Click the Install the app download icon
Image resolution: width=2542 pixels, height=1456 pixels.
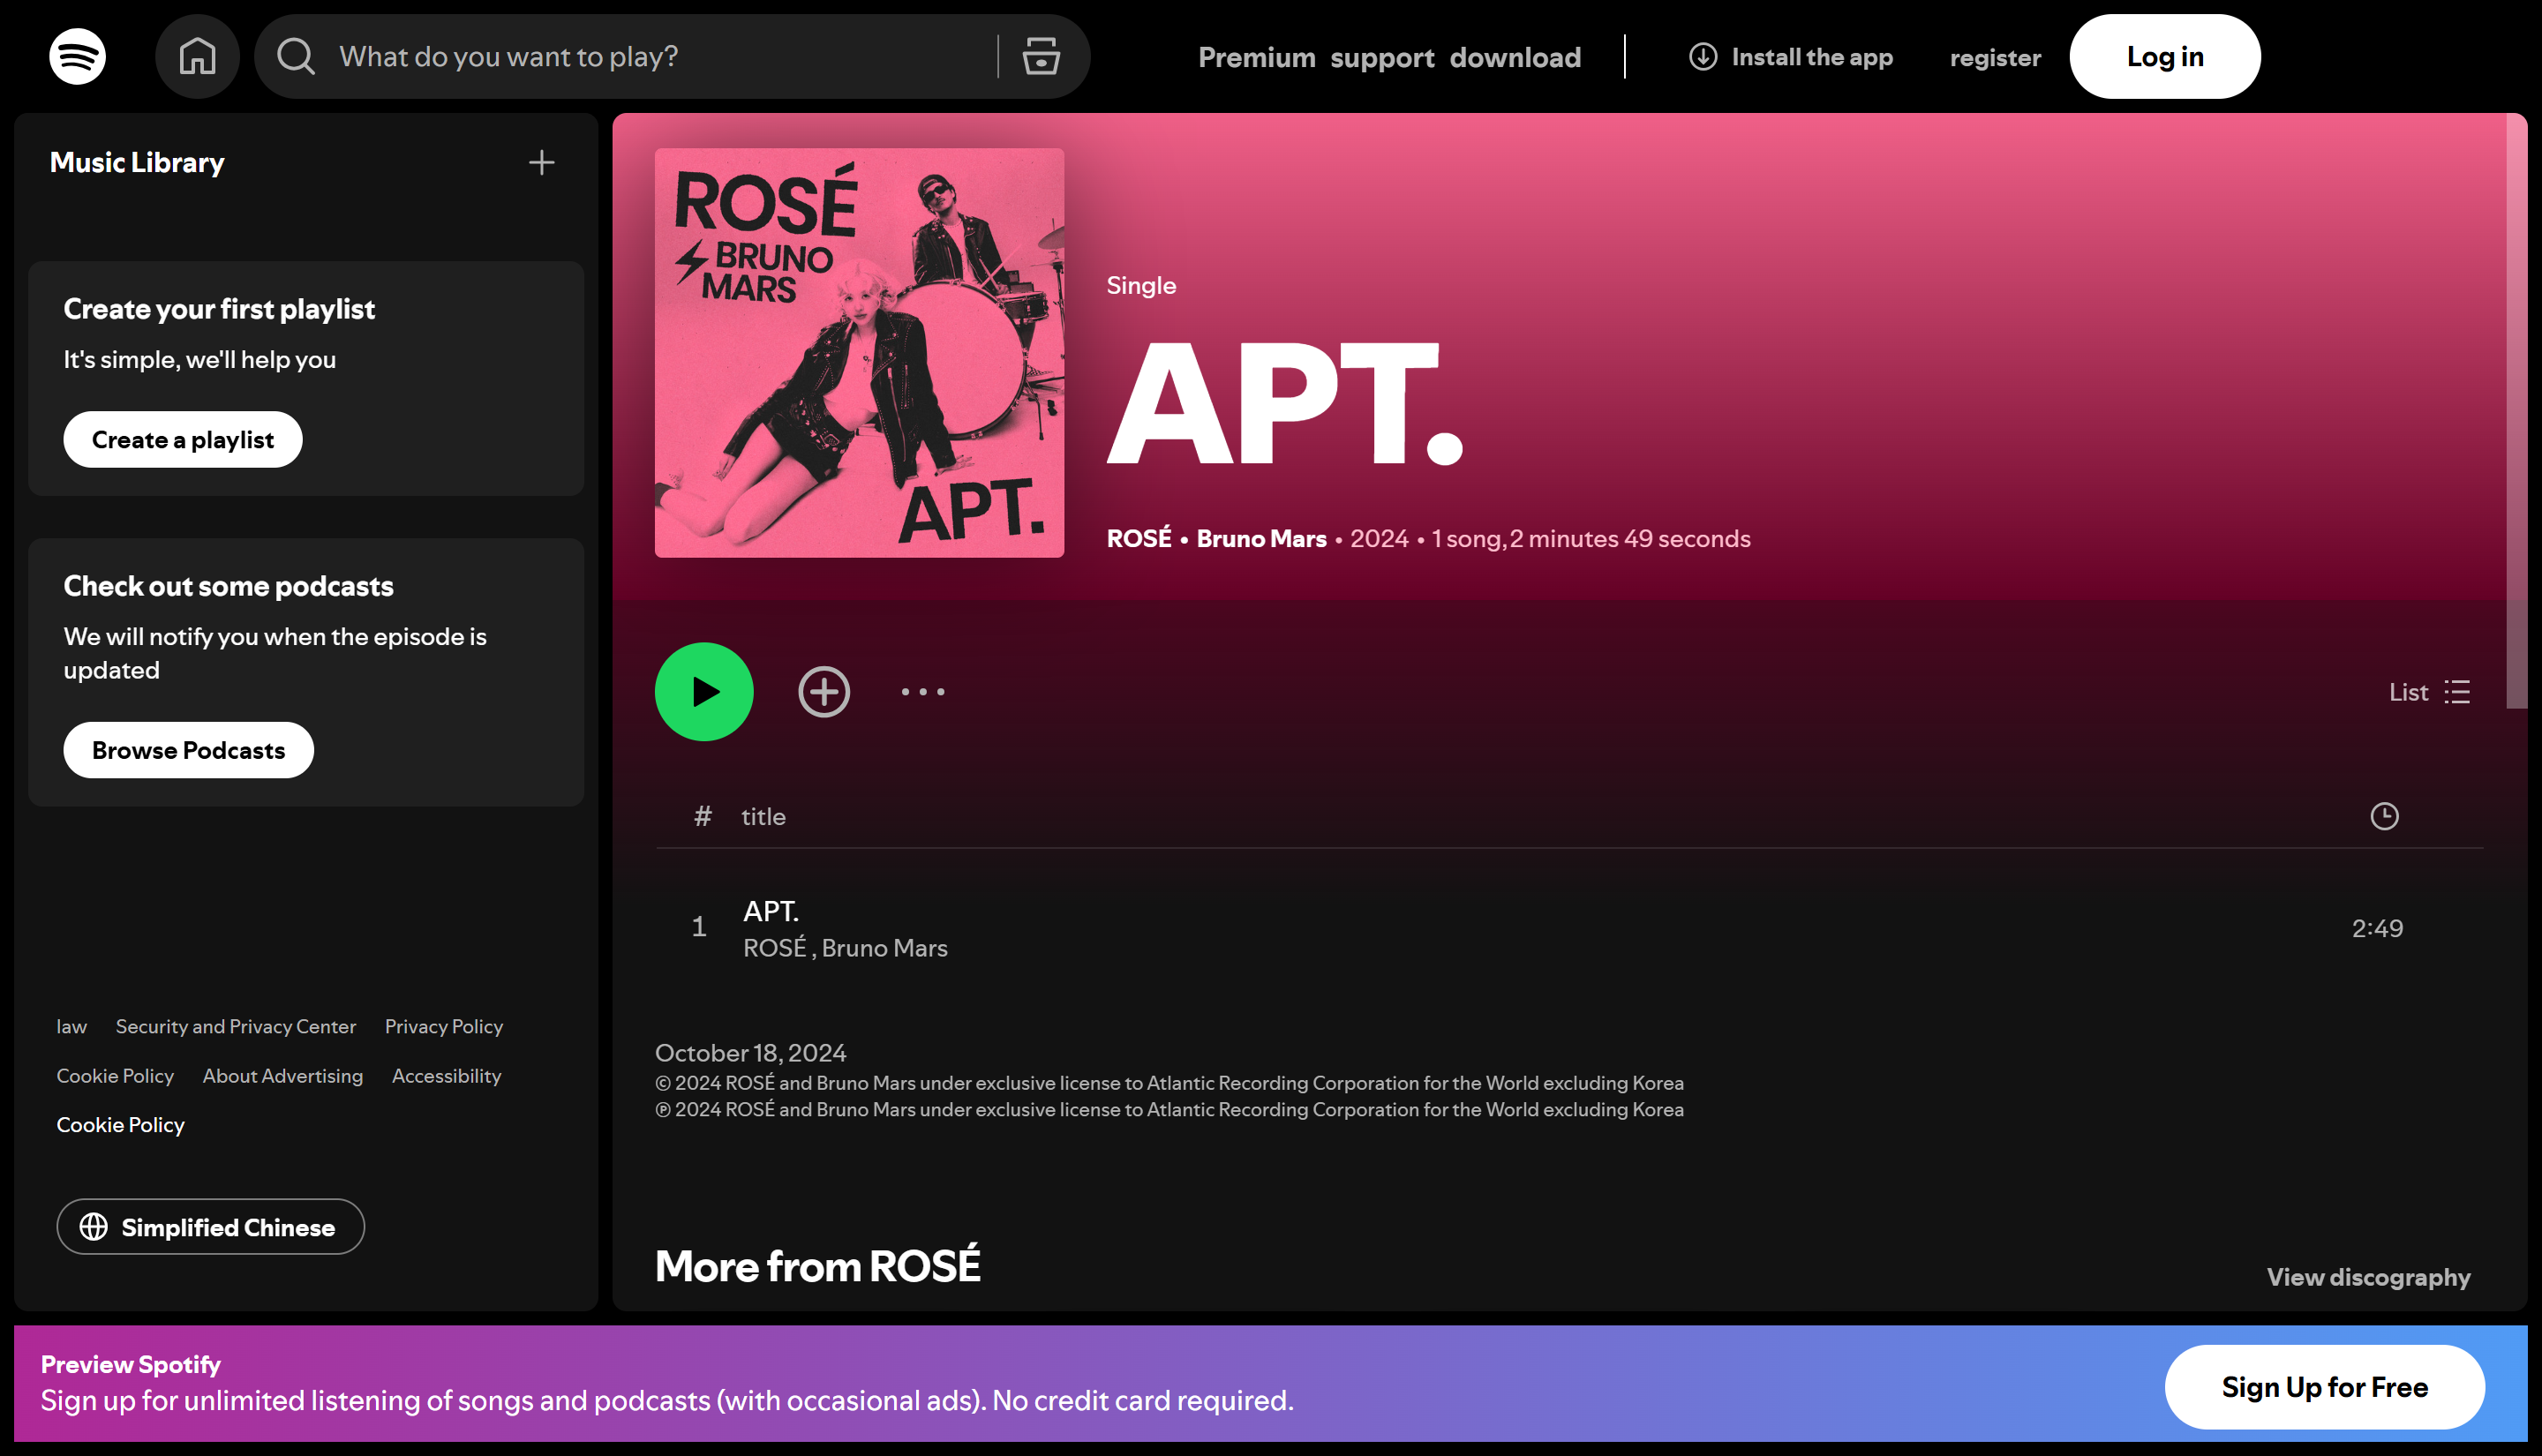click(x=1703, y=57)
